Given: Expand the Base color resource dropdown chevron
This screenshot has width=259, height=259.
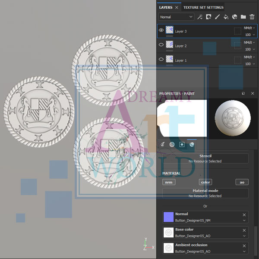Looking at the screenshot, I should click(244, 236).
